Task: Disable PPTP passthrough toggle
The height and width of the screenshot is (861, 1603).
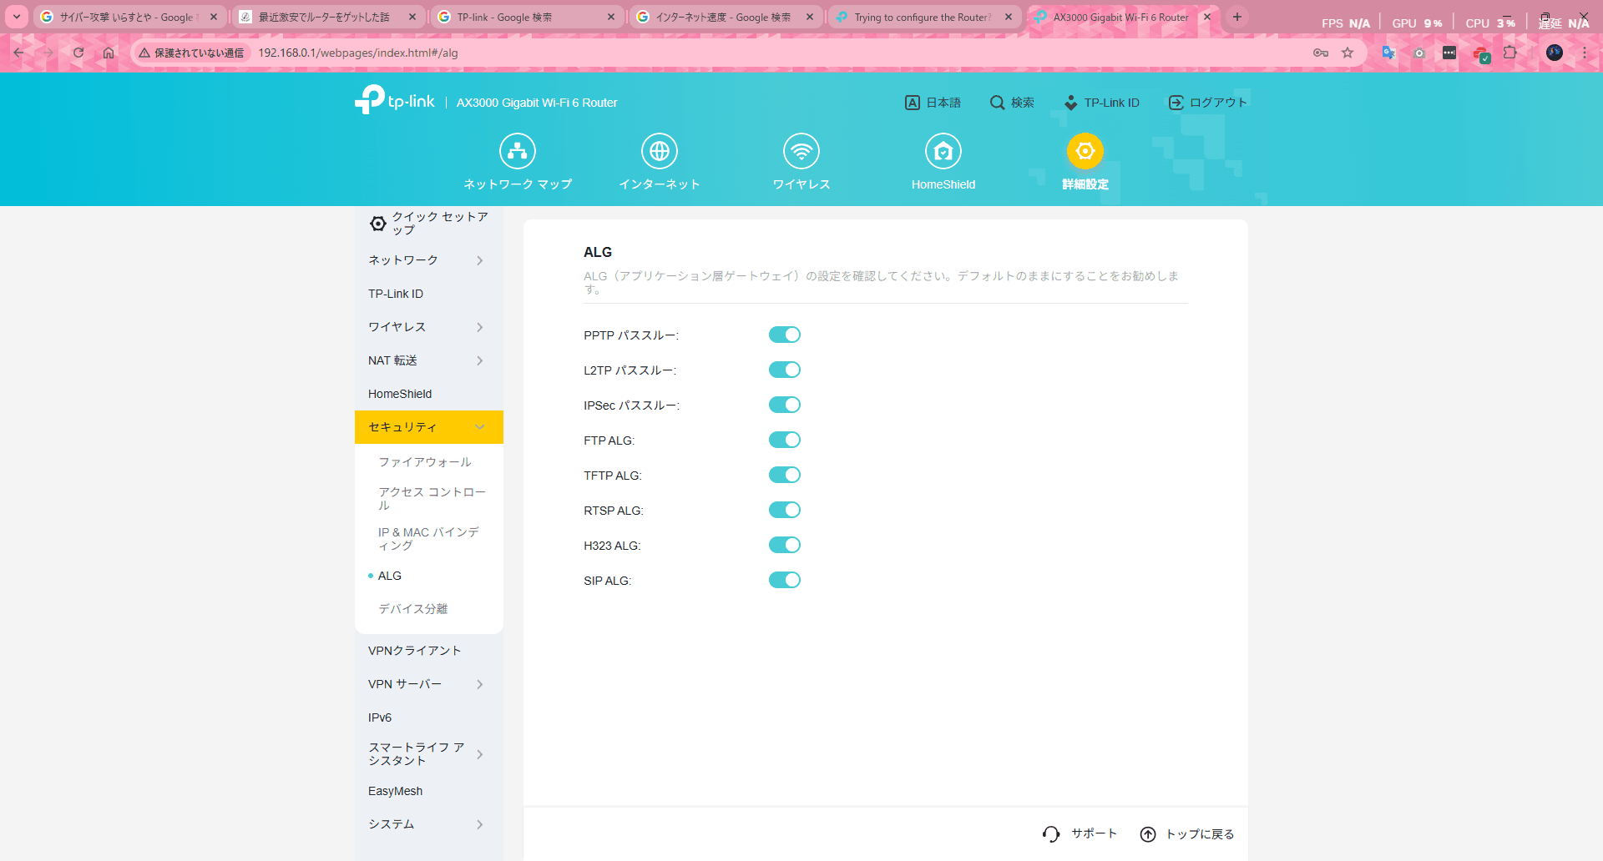Action: click(784, 335)
